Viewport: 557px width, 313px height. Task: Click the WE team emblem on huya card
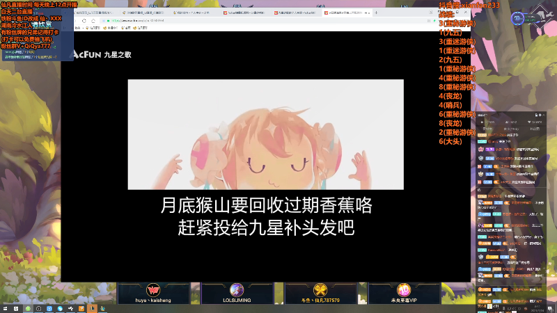(x=153, y=290)
